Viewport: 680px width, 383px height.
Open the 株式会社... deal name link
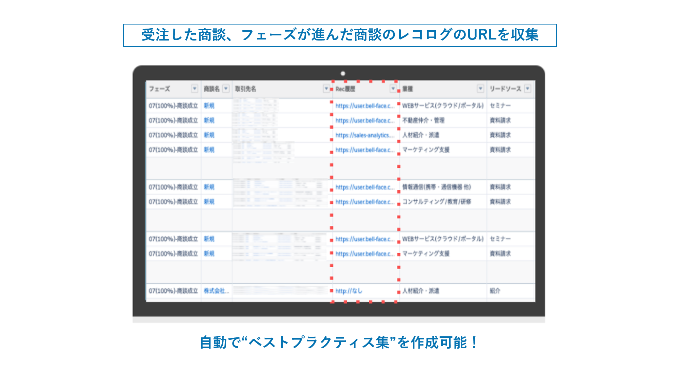click(216, 291)
